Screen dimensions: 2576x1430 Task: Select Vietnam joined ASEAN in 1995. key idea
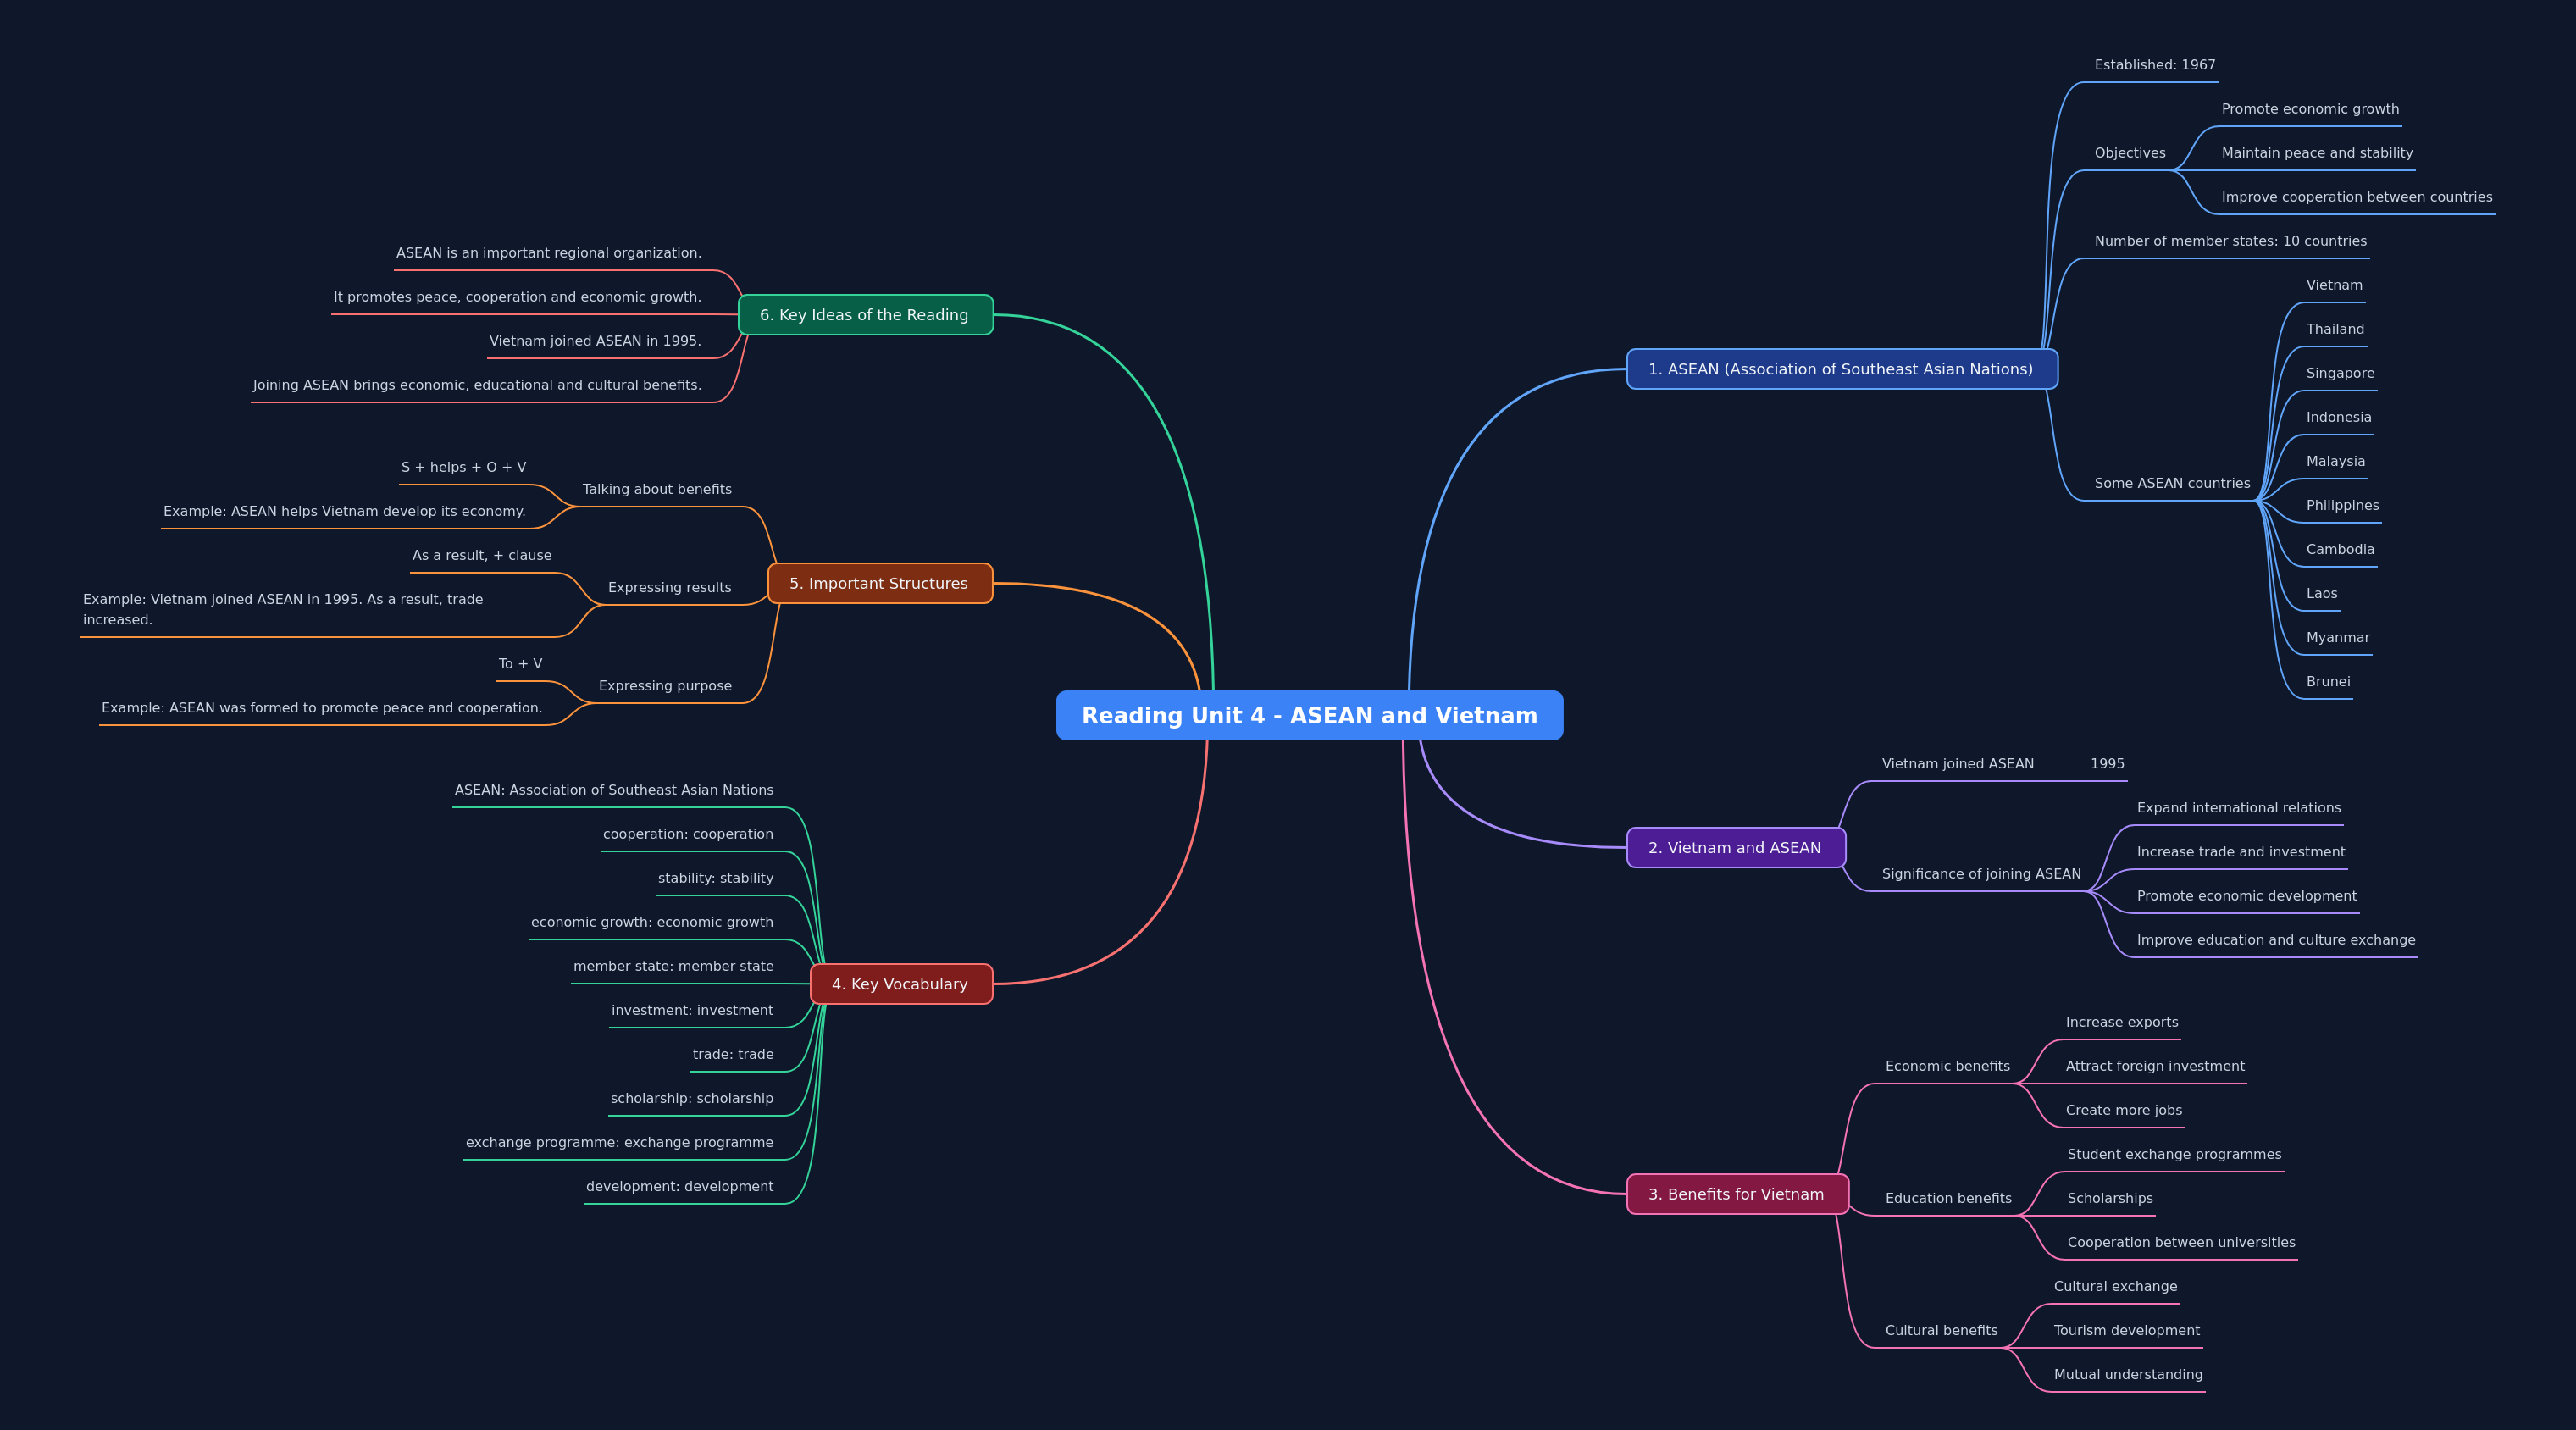[x=595, y=341]
